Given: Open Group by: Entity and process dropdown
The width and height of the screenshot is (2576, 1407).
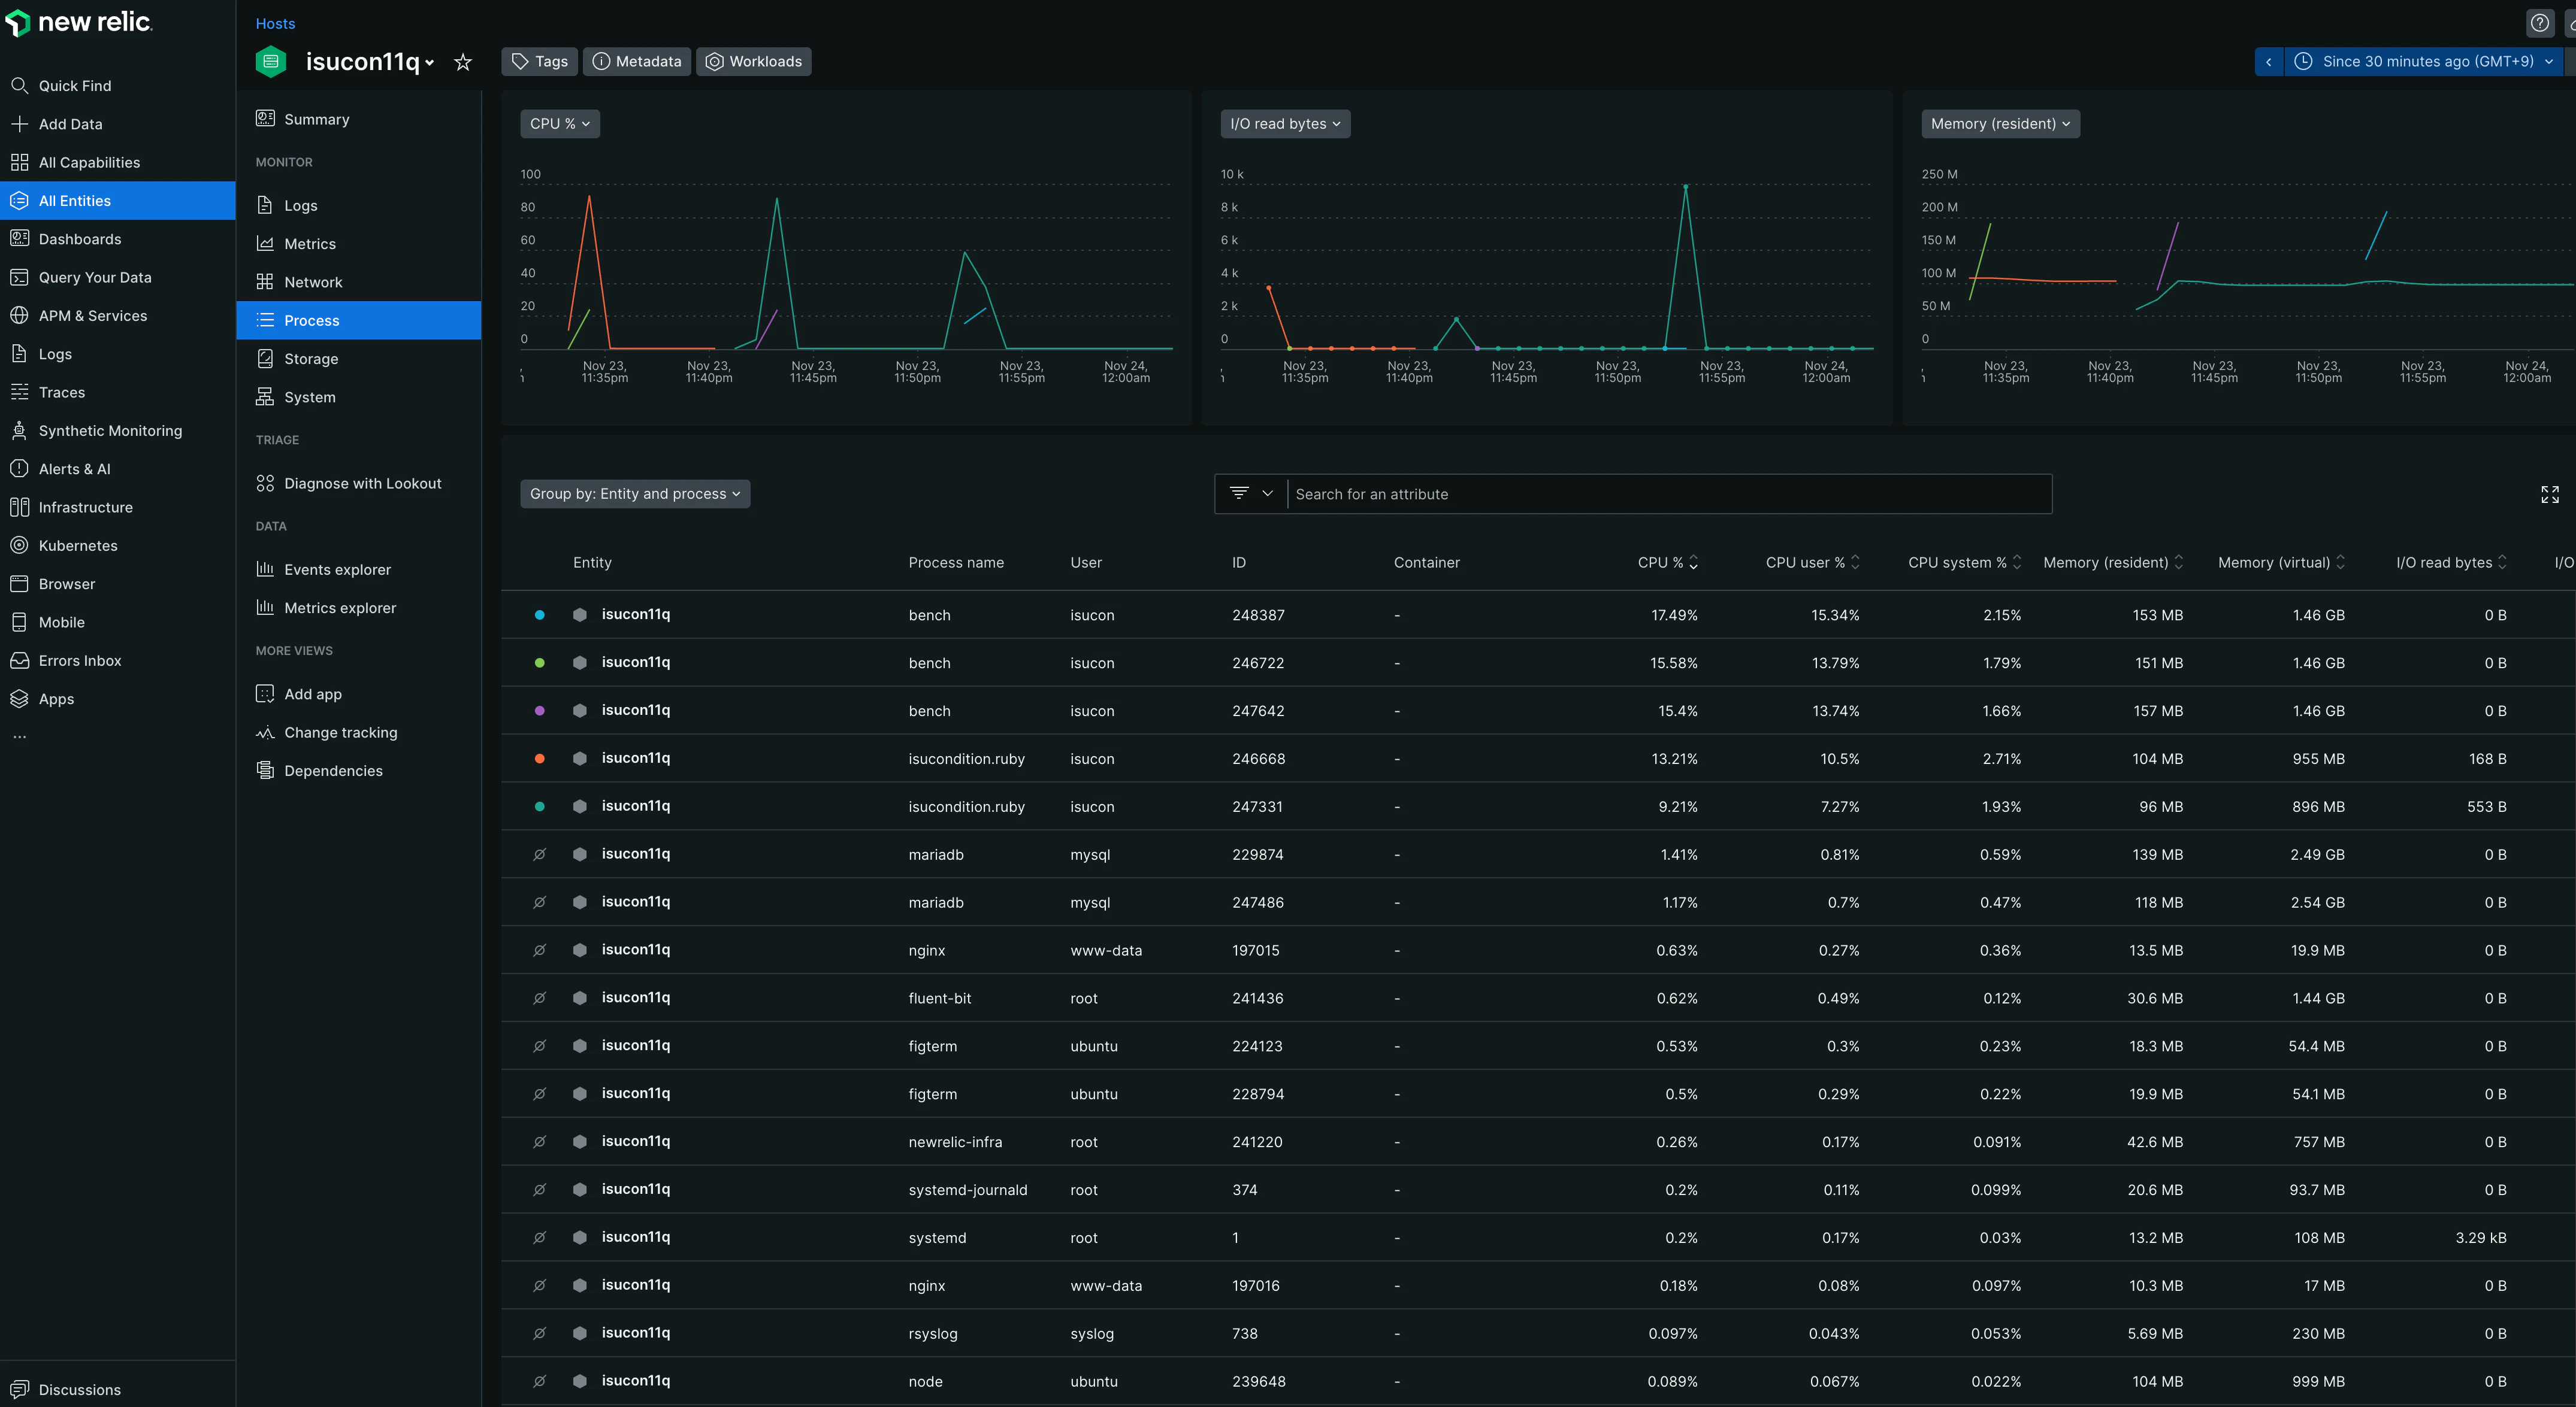Looking at the screenshot, I should click(x=635, y=494).
